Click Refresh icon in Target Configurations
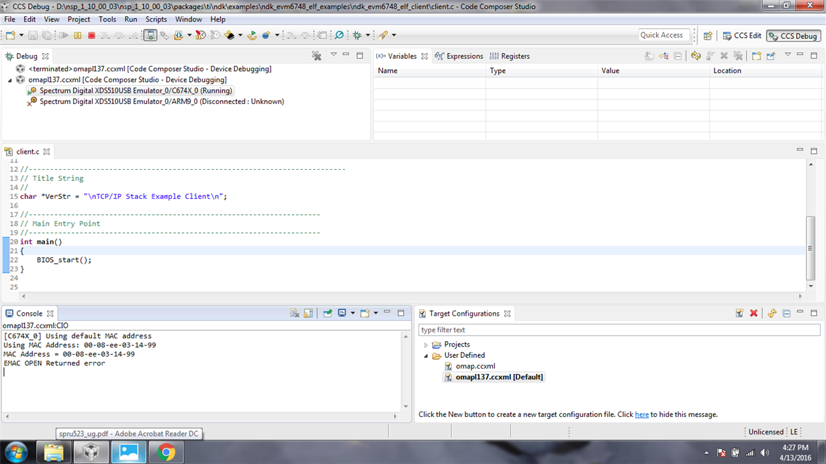 tap(772, 313)
